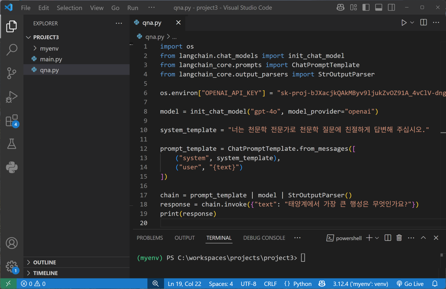Switch to the TERMINAL panel tab
The height and width of the screenshot is (289, 446).
coord(219,238)
